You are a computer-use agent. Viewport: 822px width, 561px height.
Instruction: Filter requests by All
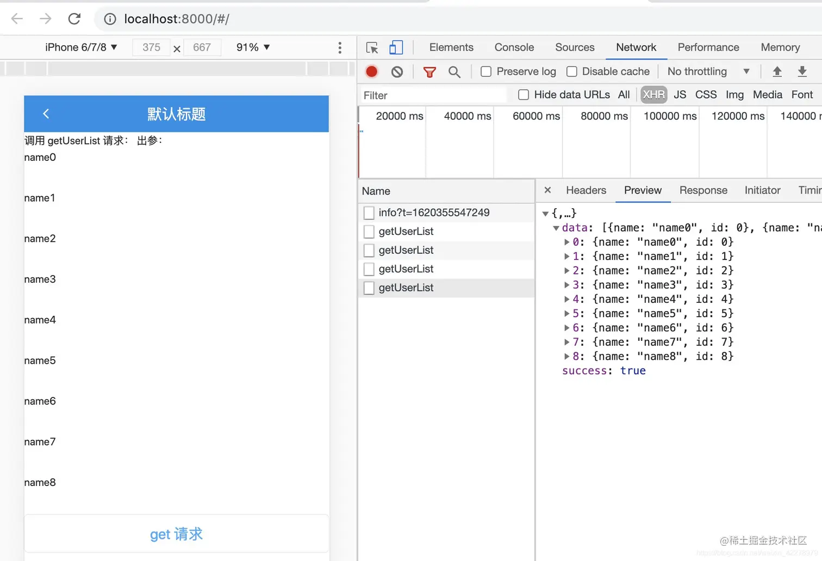click(624, 95)
